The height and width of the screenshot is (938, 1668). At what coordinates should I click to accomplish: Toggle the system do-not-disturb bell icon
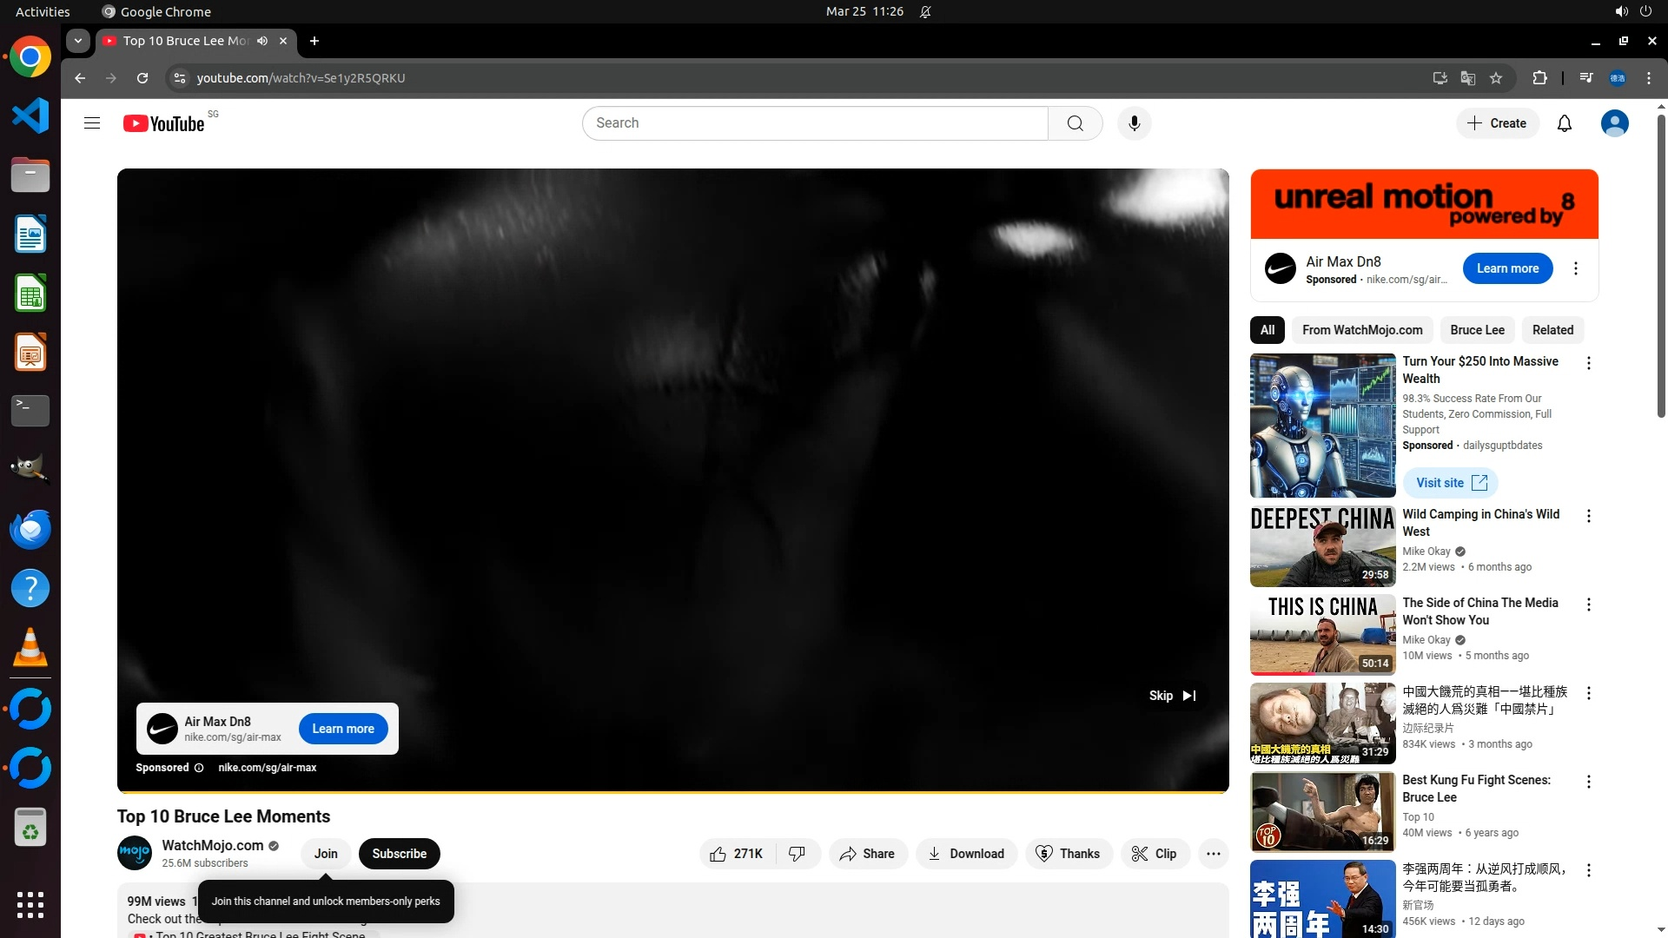(925, 11)
